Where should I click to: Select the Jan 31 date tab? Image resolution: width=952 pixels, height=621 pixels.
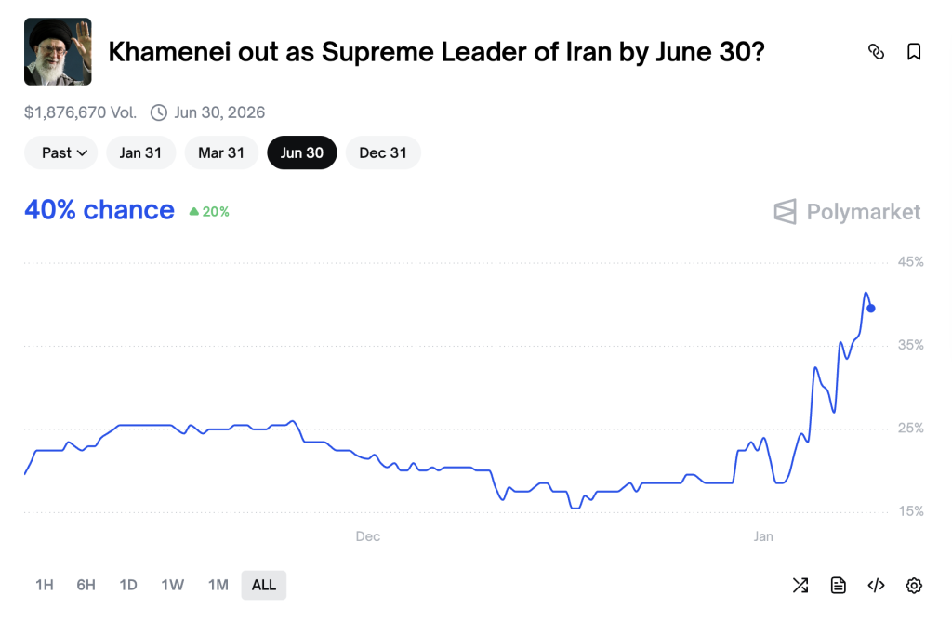pyautogui.click(x=140, y=152)
